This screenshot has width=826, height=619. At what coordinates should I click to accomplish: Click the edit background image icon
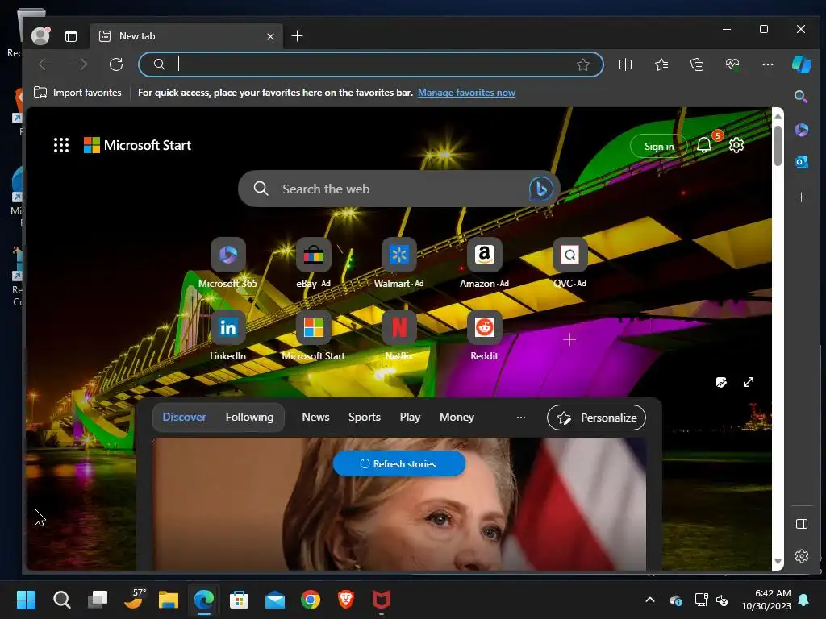(x=721, y=382)
